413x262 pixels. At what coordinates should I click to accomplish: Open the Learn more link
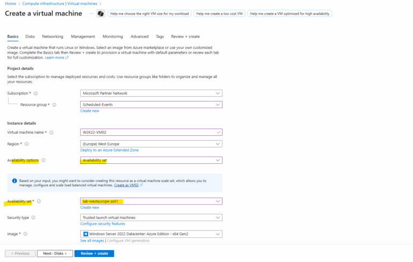point(54,57)
